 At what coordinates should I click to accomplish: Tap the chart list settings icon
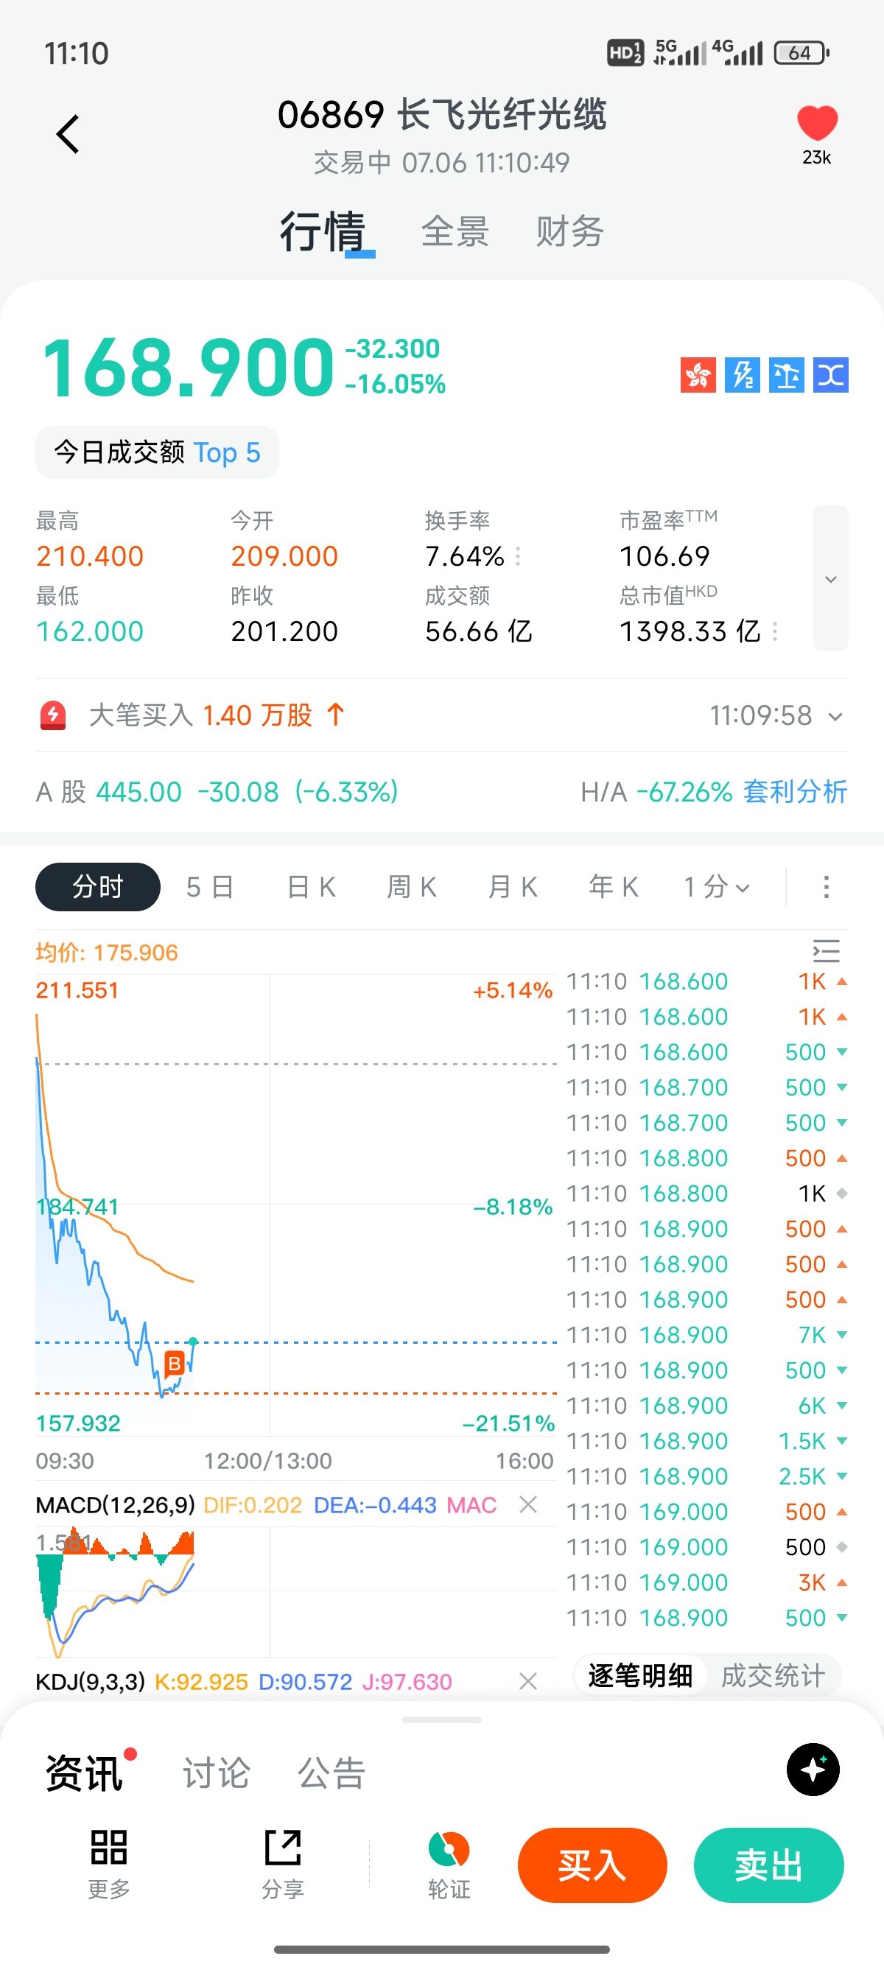coord(826,951)
